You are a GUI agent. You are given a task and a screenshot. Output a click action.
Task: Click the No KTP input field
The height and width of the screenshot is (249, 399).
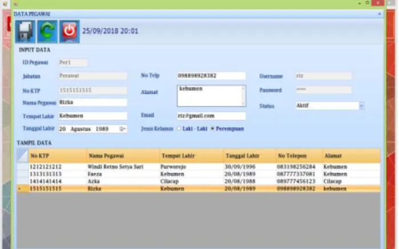point(93,90)
